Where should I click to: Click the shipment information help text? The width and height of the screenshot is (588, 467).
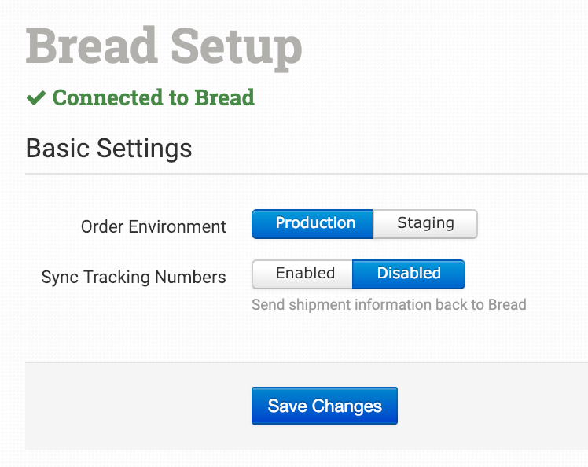[388, 305]
